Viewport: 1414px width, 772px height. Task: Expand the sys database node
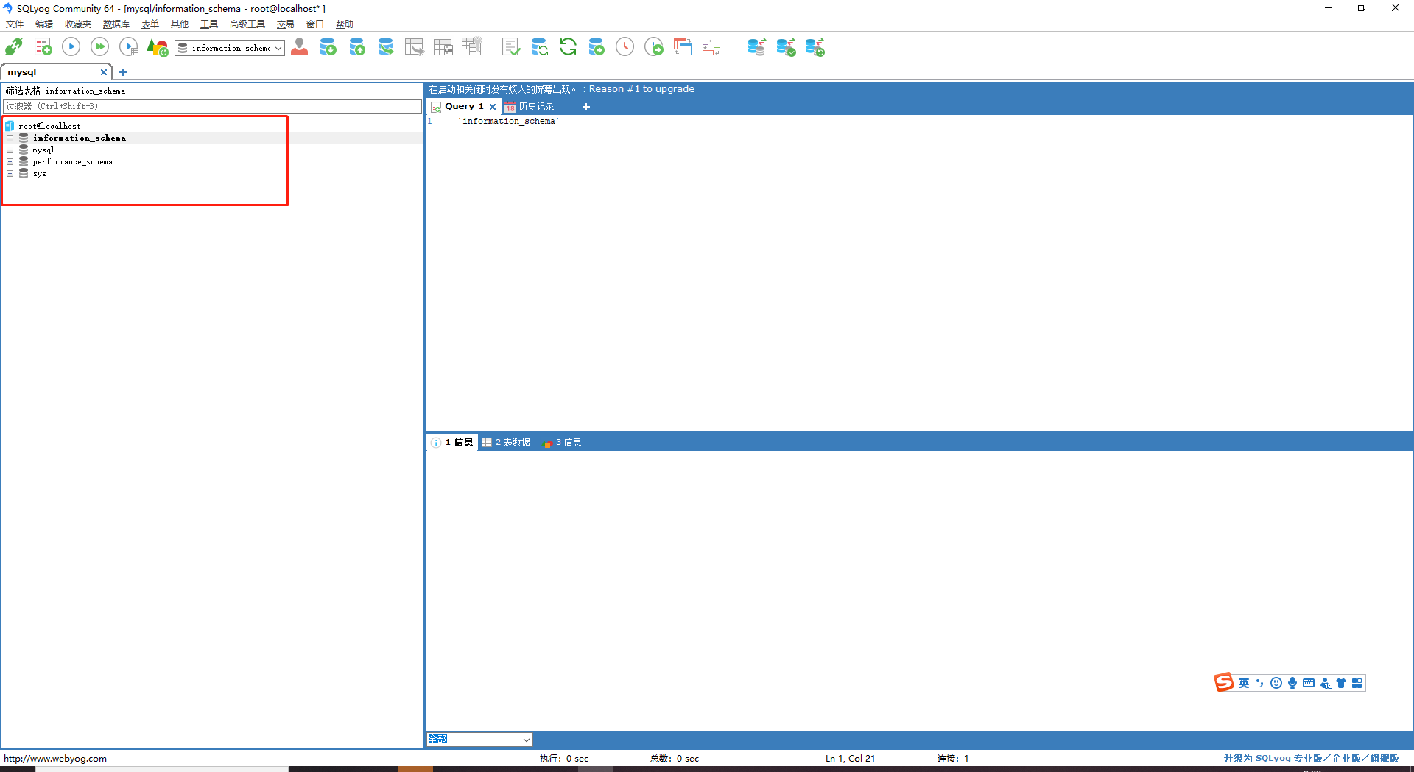click(10, 173)
